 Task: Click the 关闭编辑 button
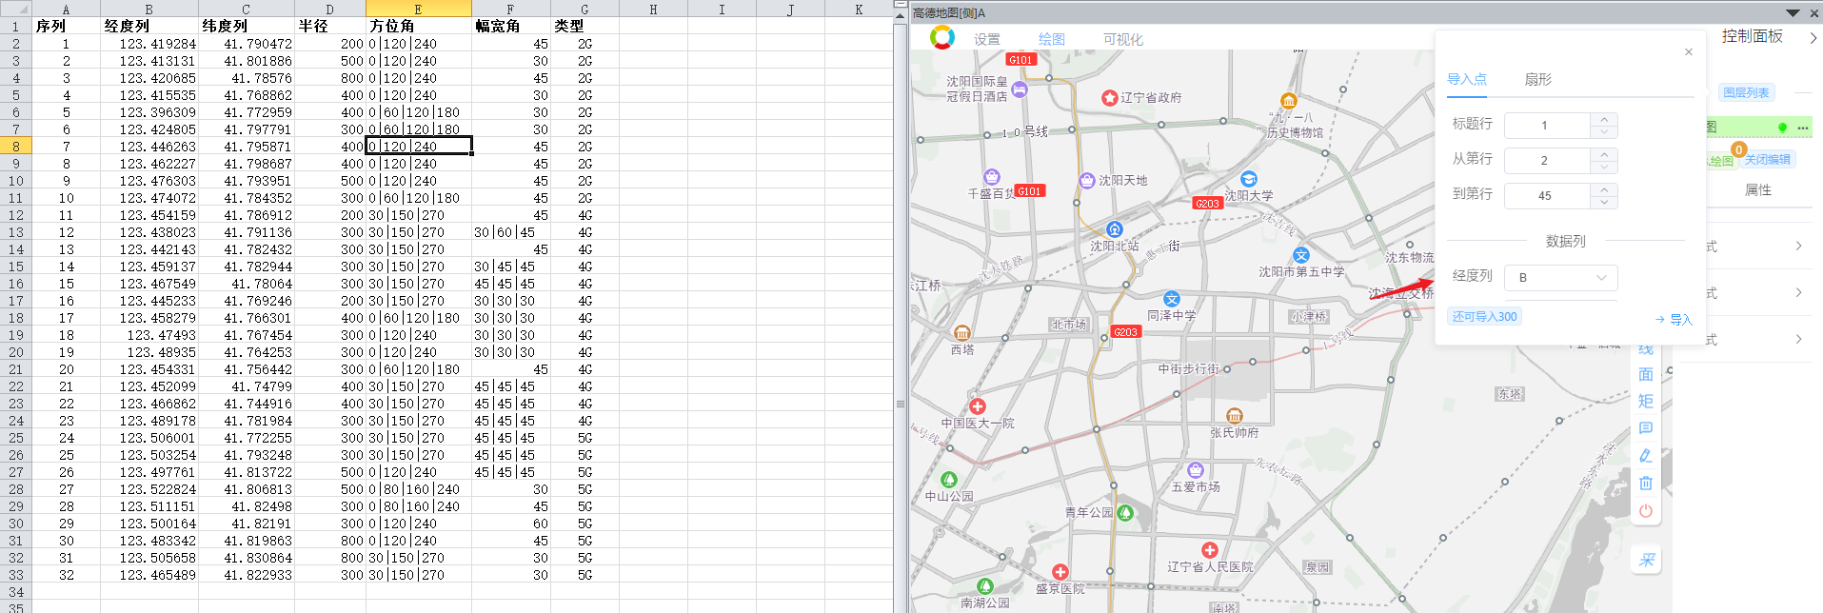(x=1768, y=159)
